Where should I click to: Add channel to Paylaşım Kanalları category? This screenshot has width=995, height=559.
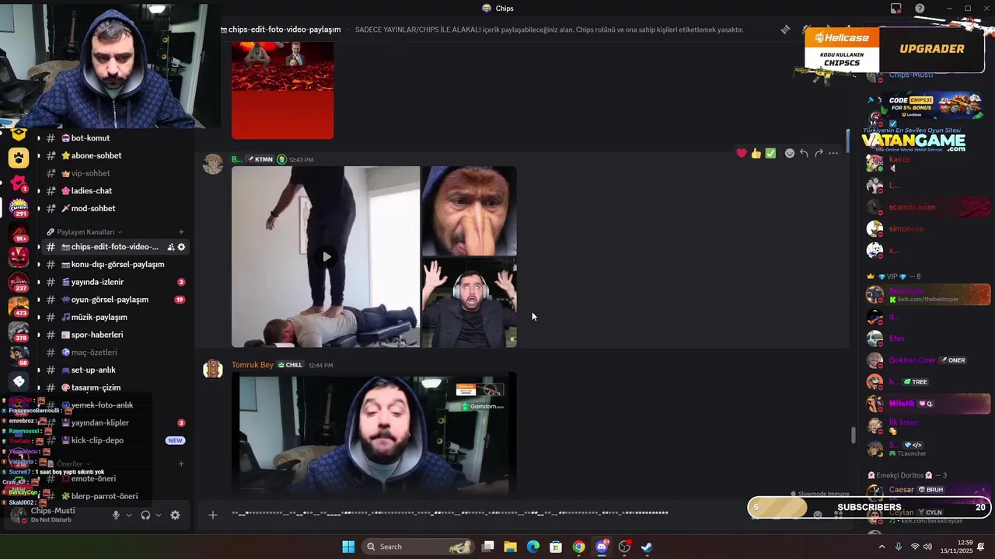(181, 231)
